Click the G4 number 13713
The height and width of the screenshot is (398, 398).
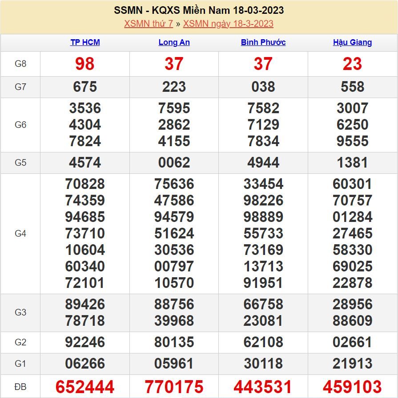tap(263, 266)
